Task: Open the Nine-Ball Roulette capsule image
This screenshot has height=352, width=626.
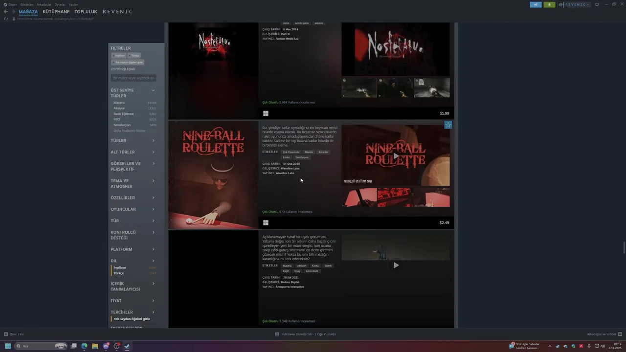Action: pyautogui.click(x=213, y=175)
